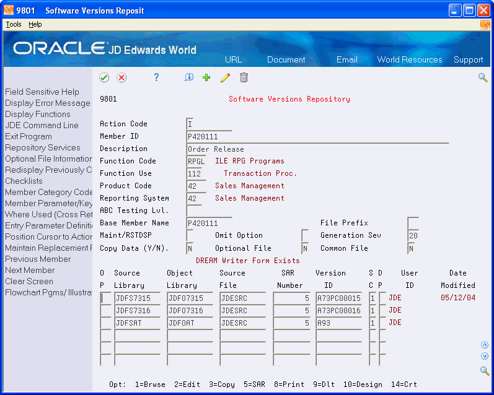Click the bottom-right magnifying glass icon
The height and width of the screenshot is (395, 494).
(x=485, y=371)
